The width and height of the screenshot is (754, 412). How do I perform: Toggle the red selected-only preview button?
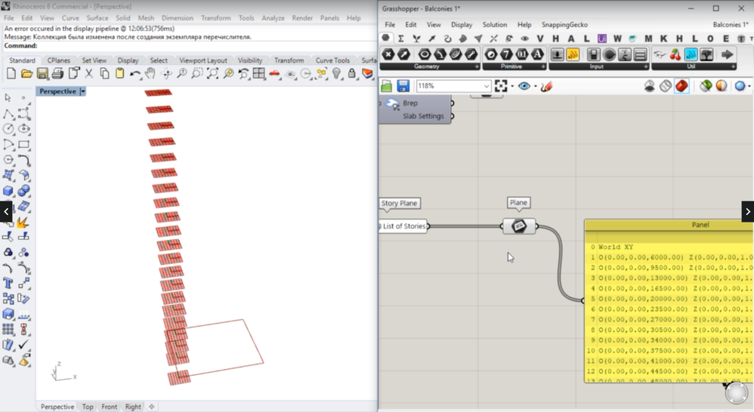681,86
